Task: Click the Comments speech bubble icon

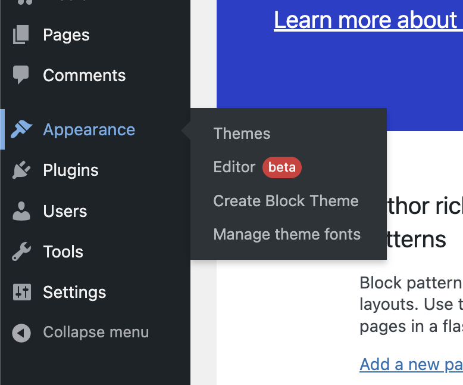Action: coord(21,75)
